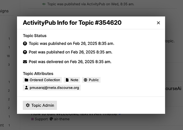The image size is (183, 130).
Task: Close the ActivityPub Info modal
Action: point(158,23)
